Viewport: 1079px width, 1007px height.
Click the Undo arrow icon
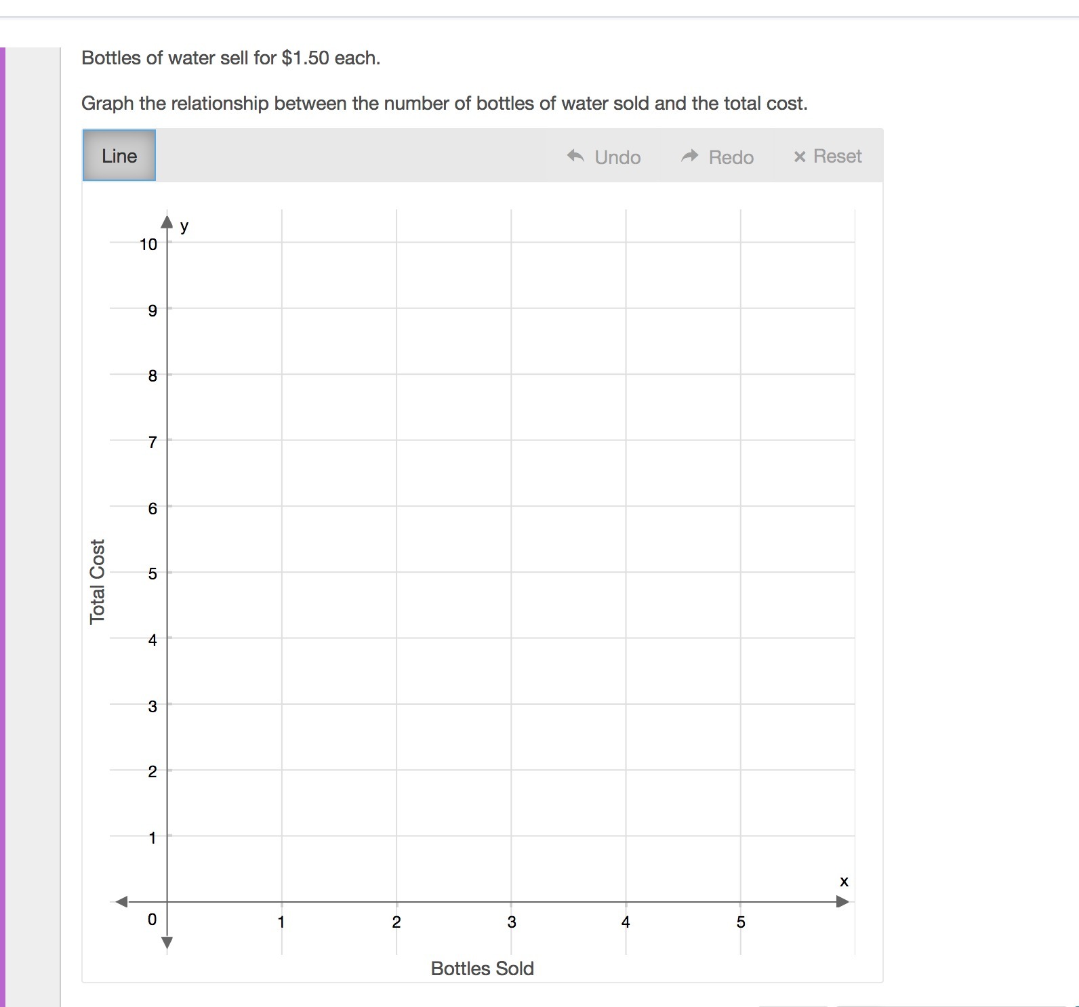point(575,157)
